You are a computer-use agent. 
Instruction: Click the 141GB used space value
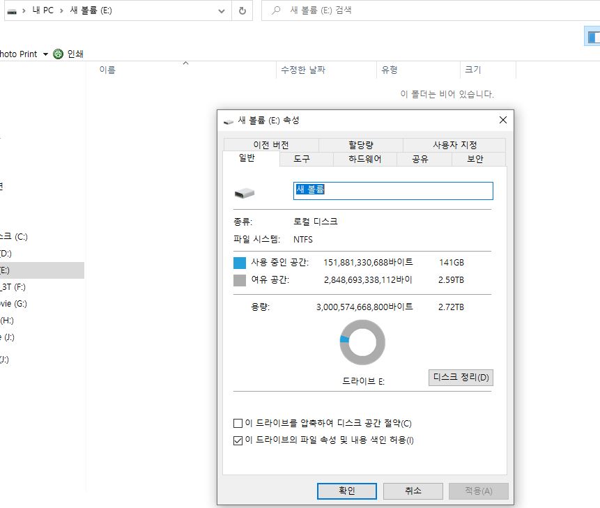click(452, 263)
